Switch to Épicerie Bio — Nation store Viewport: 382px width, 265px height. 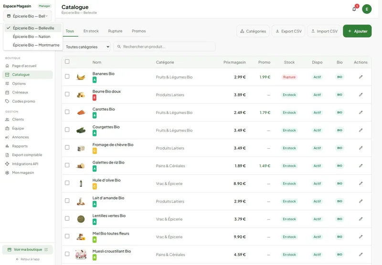point(33,37)
